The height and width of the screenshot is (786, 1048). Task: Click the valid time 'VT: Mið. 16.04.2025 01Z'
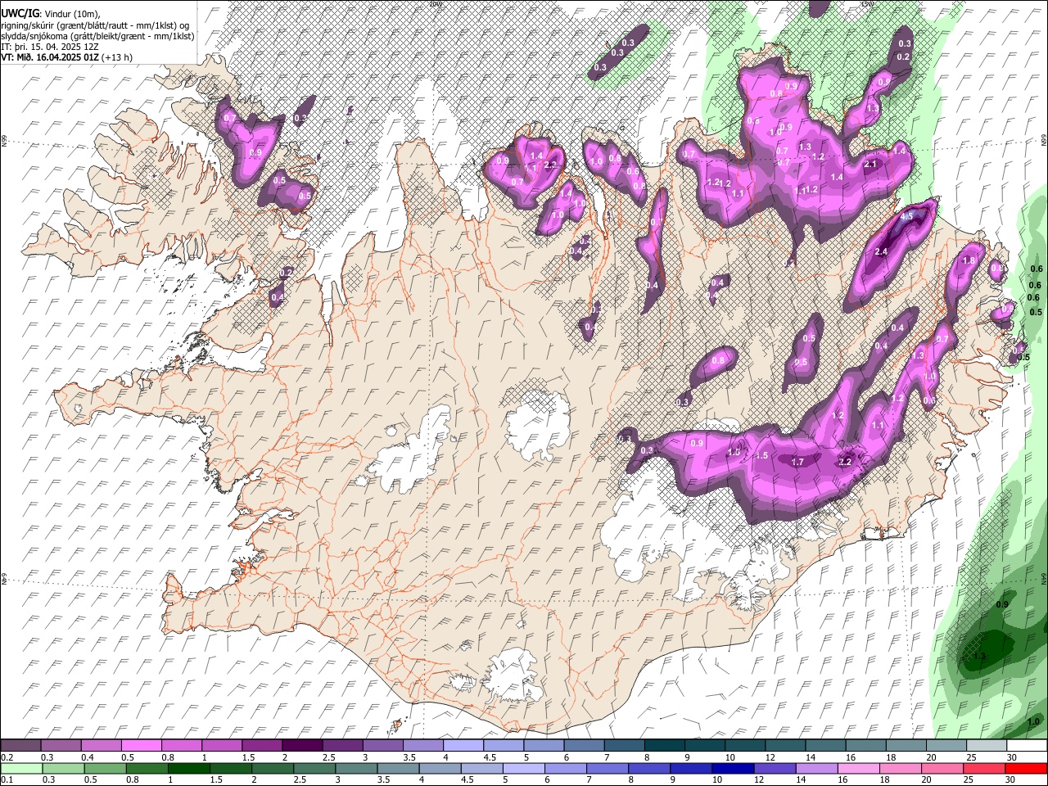tap(50, 57)
